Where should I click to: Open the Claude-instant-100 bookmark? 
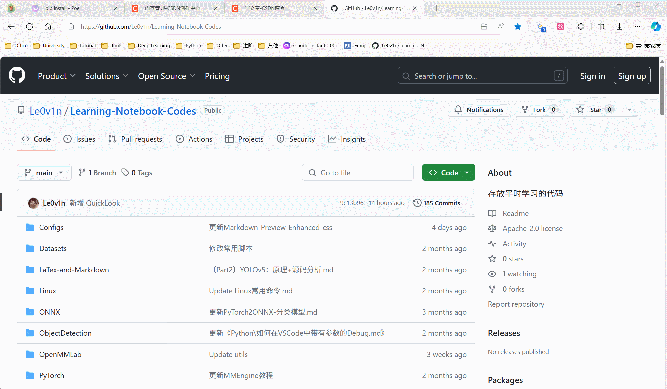(x=311, y=46)
